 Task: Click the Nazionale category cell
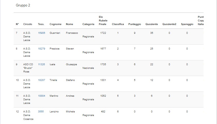tap(88, 68)
